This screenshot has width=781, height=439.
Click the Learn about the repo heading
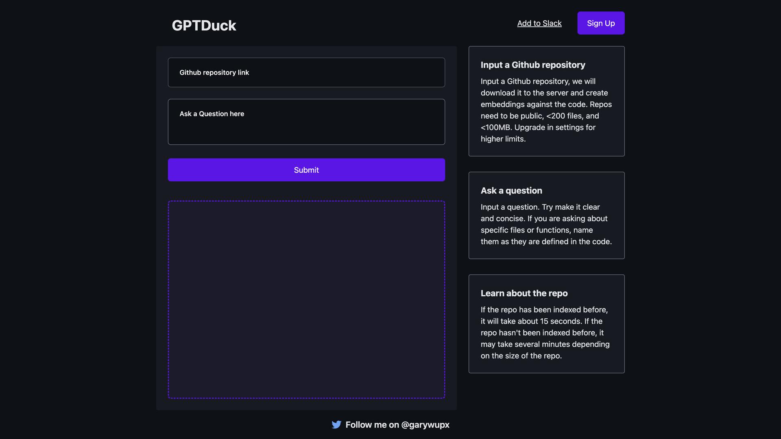coord(524,293)
